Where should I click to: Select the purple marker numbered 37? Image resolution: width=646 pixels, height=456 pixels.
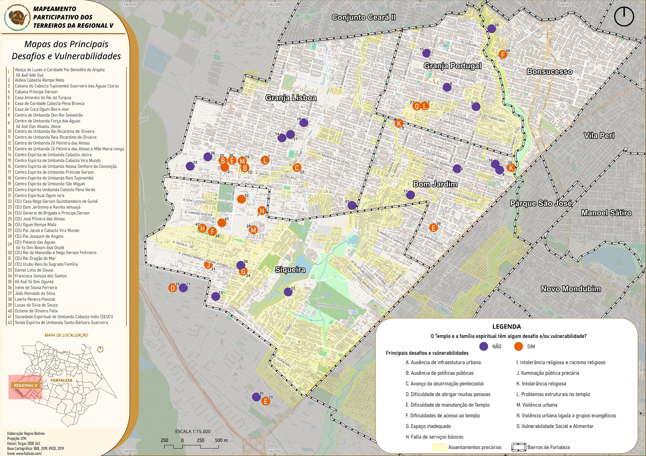click(x=352, y=205)
